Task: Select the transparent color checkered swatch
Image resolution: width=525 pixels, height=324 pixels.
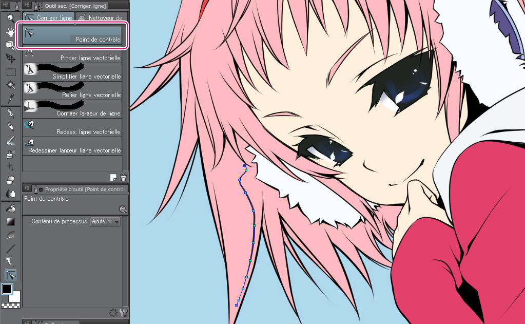Action: pyautogui.click(x=10, y=305)
